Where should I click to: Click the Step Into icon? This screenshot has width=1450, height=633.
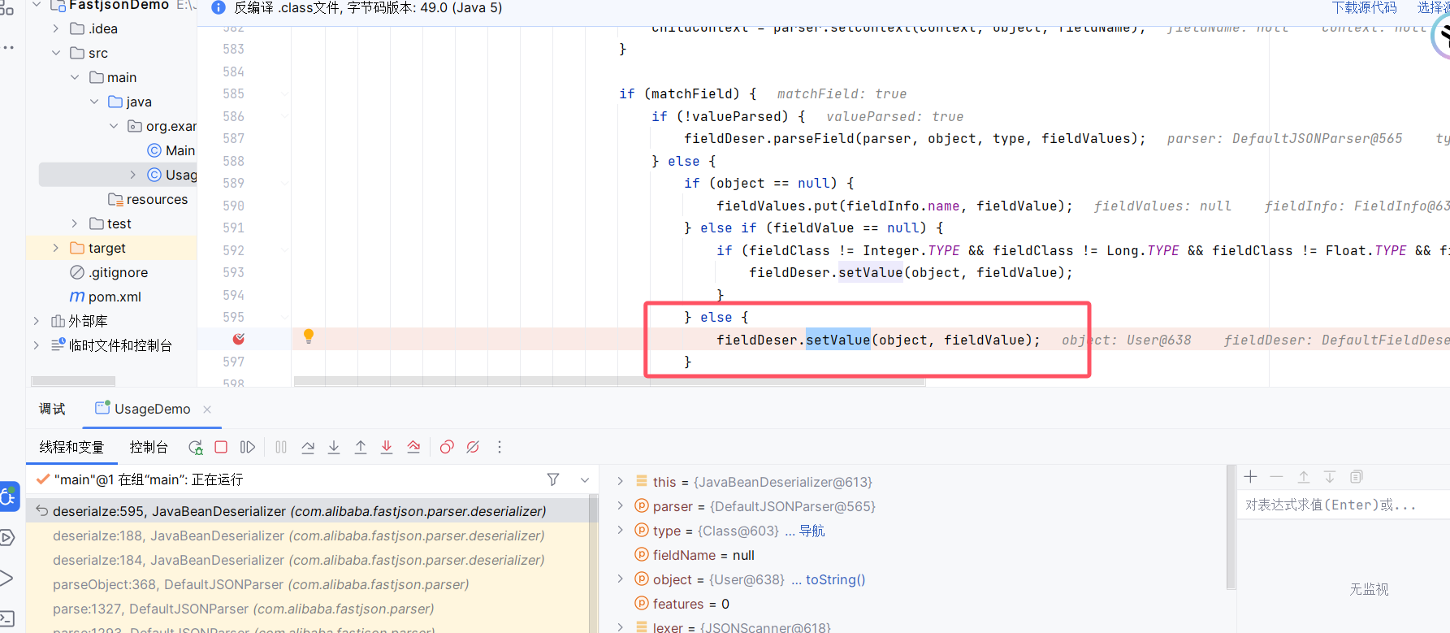coord(334,447)
